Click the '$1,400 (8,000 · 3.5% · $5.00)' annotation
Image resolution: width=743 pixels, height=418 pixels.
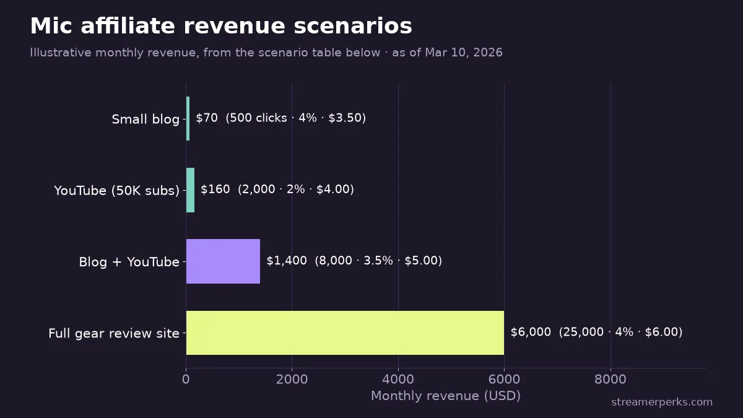point(354,261)
